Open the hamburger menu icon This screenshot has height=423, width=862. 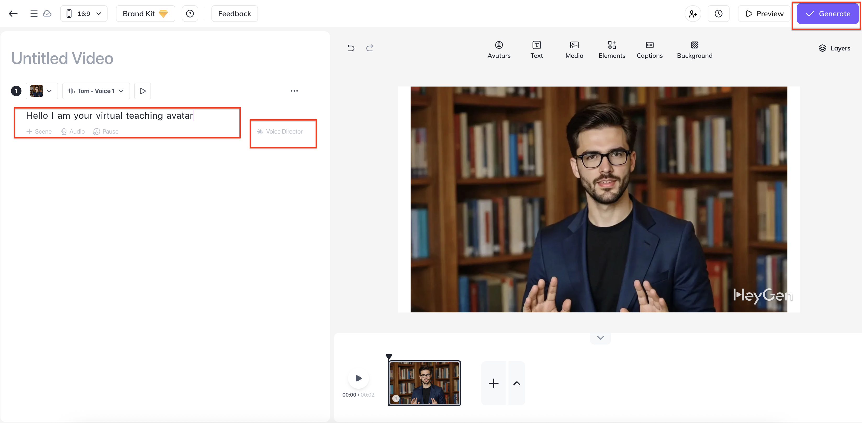pyautogui.click(x=33, y=14)
